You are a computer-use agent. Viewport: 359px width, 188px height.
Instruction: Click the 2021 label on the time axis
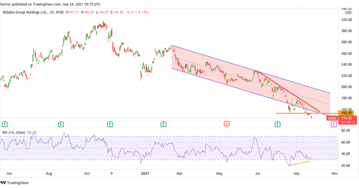coord(145,173)
